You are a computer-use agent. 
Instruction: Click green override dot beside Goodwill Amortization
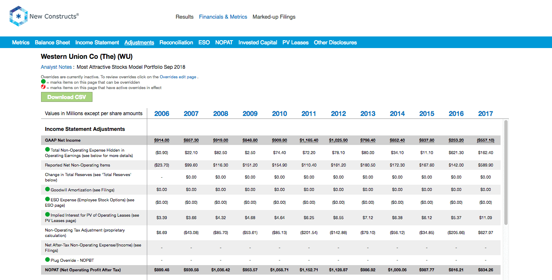(x=47, y=189)
